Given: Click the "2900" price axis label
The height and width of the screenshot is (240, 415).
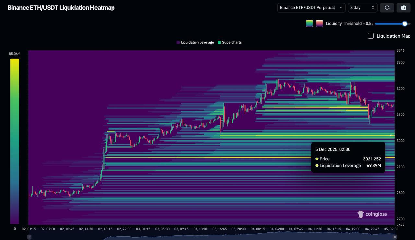Looking at the screenshot, I should (x=401, y=167).
